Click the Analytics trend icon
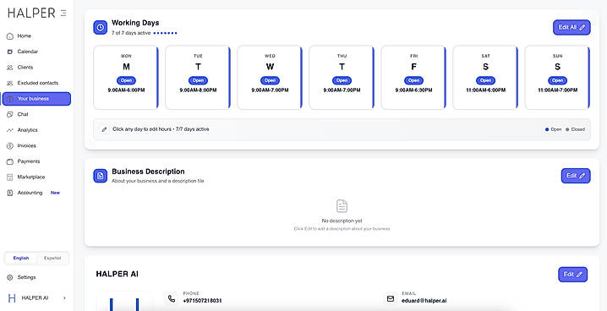607x311 pixels. point(10,130)
